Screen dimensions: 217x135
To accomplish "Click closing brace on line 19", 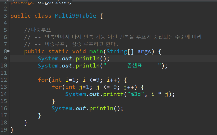I will 12,130.
